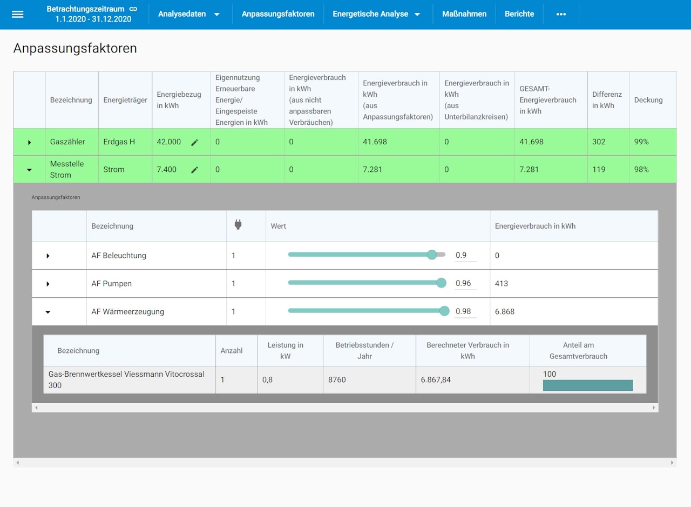The image size is (691, 507).
Task: Click the AF Beleuchtung slider handle
Action: tap(432, 255)
